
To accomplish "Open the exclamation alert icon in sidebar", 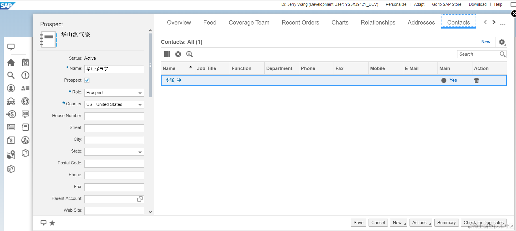I will click(x=25, y=75).
